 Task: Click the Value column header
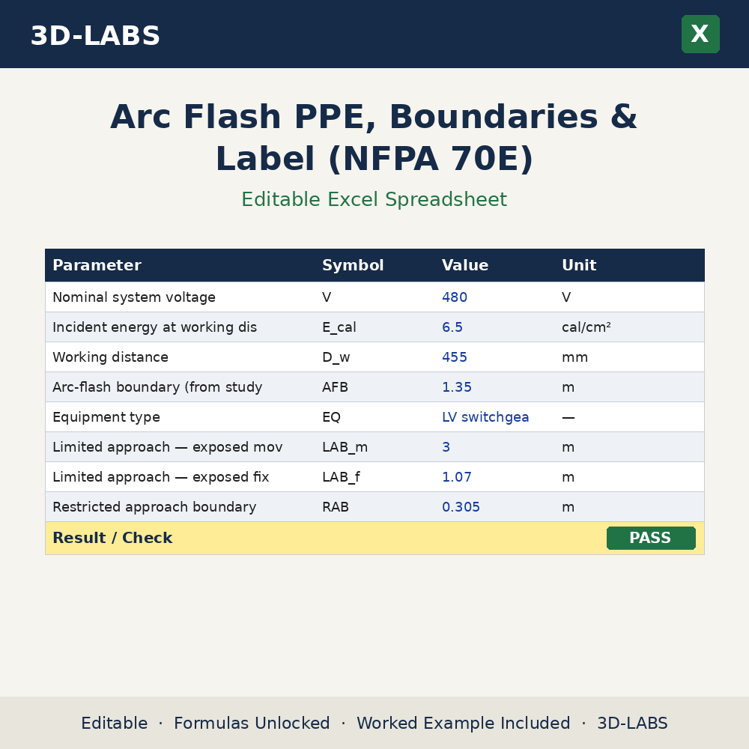(465, 265)
